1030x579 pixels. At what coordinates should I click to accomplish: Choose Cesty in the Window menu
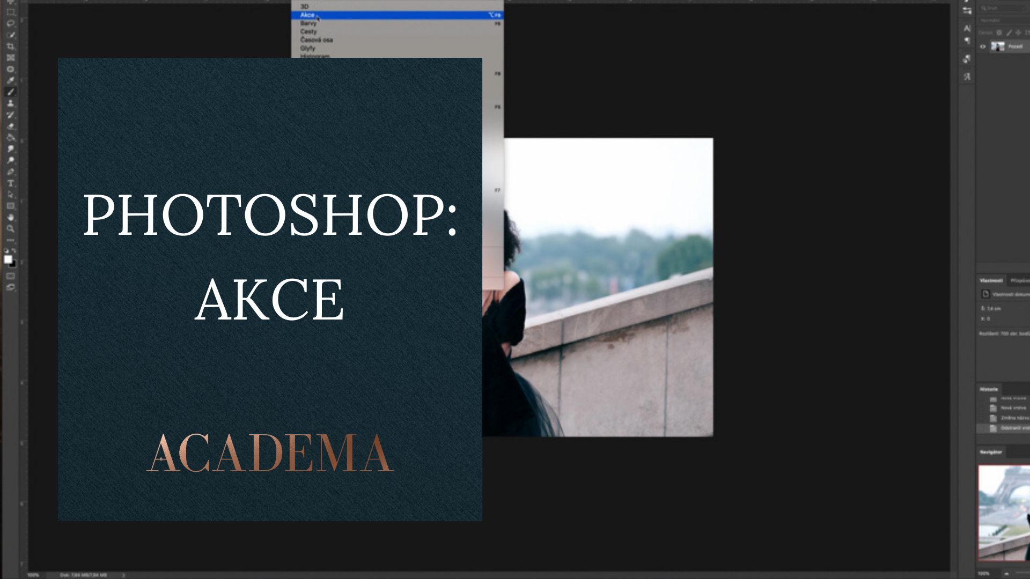(x=397, y=32)
